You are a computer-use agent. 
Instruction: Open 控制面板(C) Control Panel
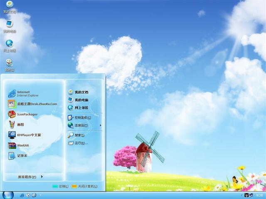[79, 118]
